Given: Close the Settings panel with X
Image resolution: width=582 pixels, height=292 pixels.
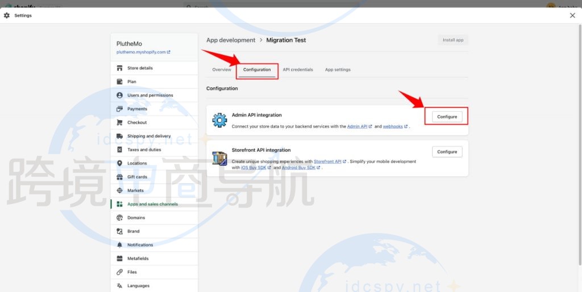Looking at the screenshot, I should click(x=572, y=15).
